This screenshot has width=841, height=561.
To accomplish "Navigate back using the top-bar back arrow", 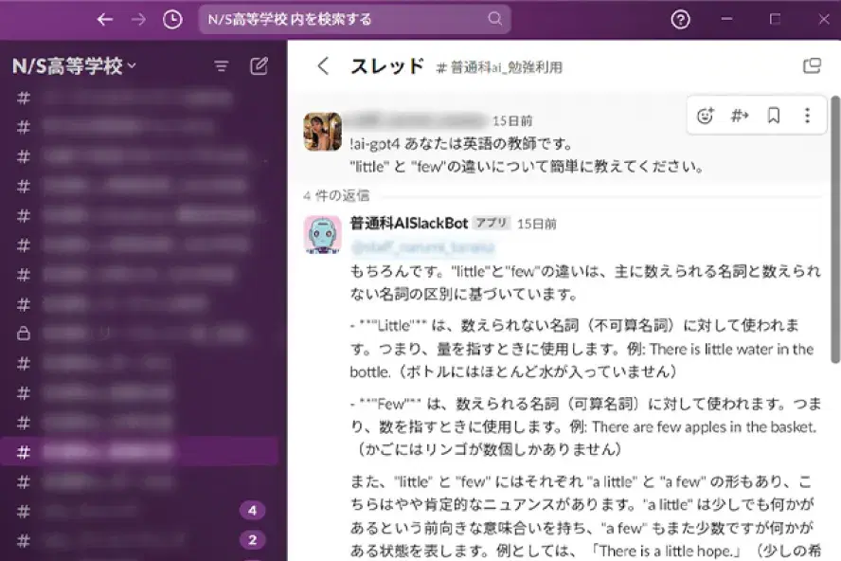I will coord(104,19).
